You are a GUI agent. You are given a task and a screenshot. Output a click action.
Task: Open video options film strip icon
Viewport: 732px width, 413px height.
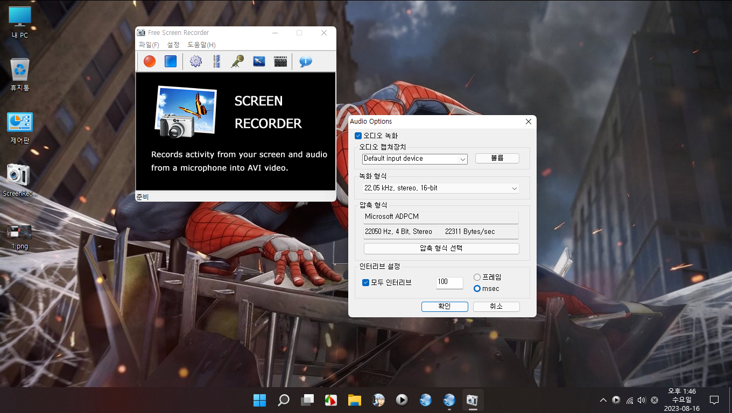[x=216, y=61]
